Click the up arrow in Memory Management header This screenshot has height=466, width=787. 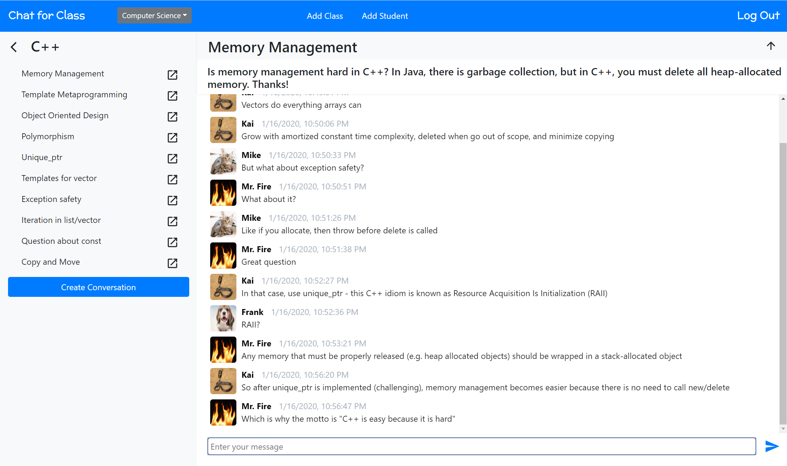tap(771, 46)
